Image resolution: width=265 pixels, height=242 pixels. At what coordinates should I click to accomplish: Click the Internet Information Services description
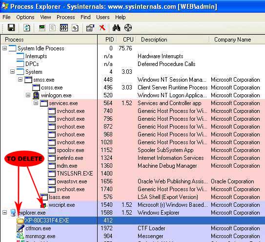[x=170, y=158]
